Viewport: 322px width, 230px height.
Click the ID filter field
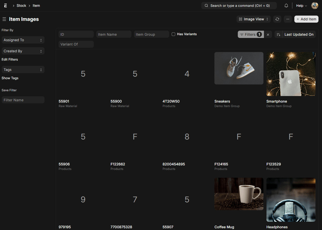[76, 34]
